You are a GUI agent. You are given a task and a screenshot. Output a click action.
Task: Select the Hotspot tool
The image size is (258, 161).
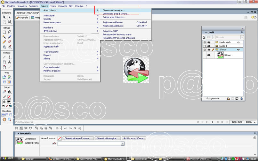click(4, 77)
